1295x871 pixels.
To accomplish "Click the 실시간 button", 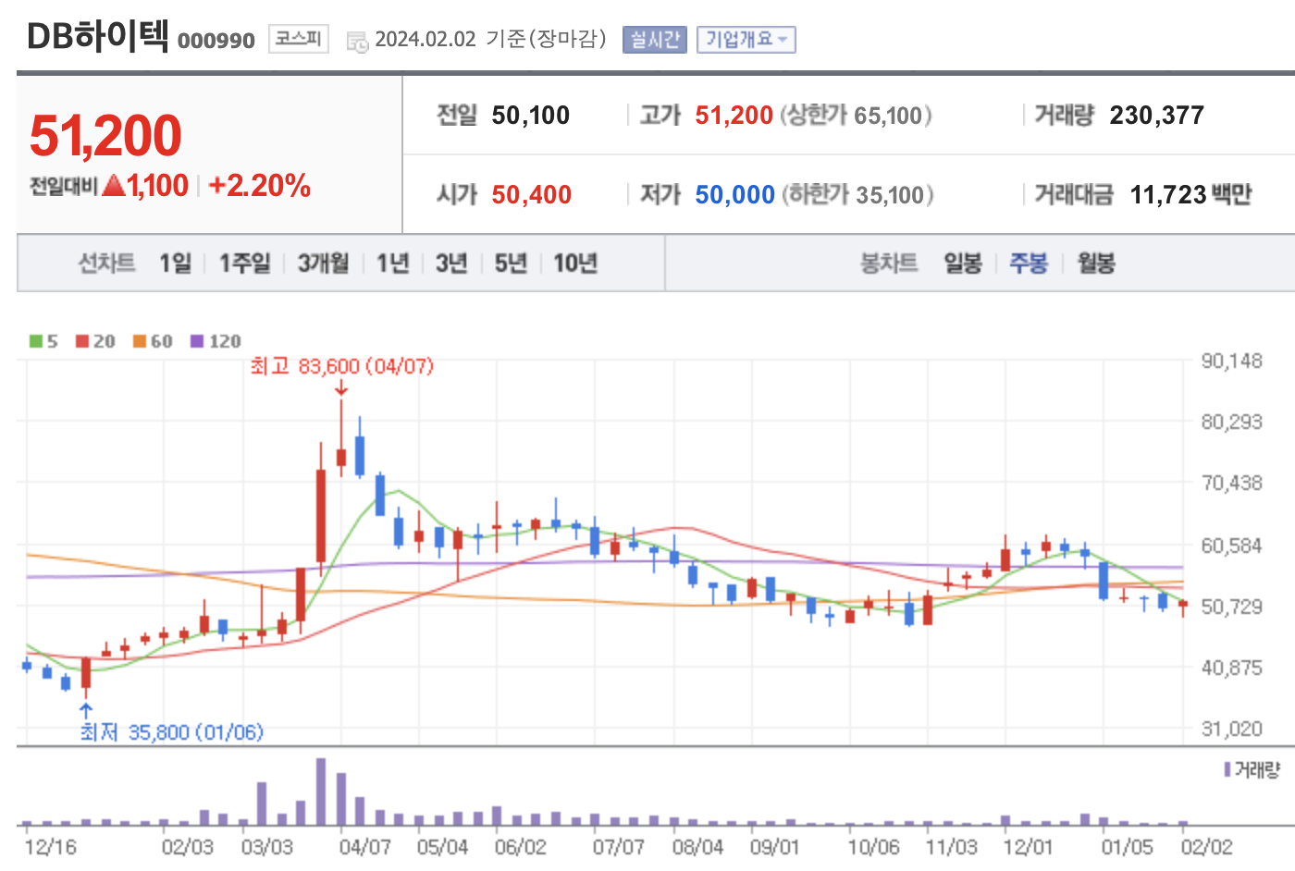I will 655,40.
